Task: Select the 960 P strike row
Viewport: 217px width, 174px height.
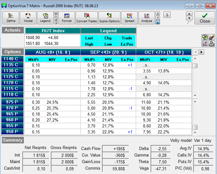Action: pos(13,120)
